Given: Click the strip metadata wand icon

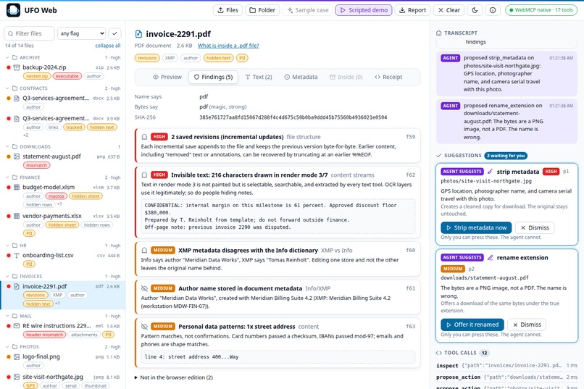Looking at the screenshot, I should pos(490,172).
